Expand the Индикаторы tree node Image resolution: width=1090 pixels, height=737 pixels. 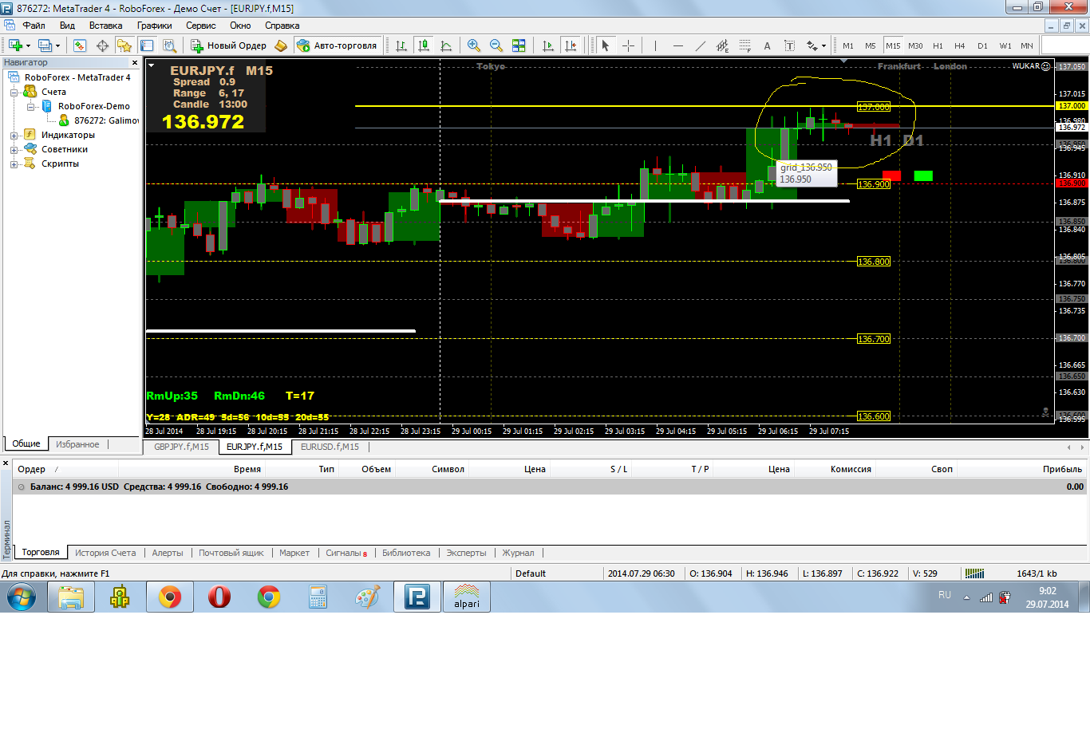tap(14, 136)
